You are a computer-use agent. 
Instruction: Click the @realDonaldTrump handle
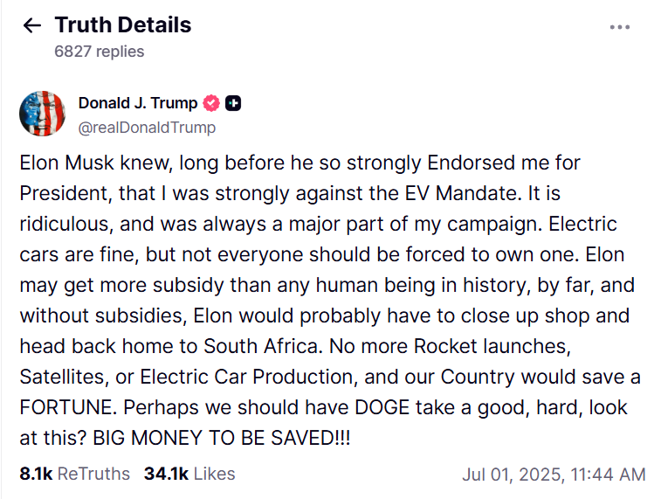tap(147, 128)
